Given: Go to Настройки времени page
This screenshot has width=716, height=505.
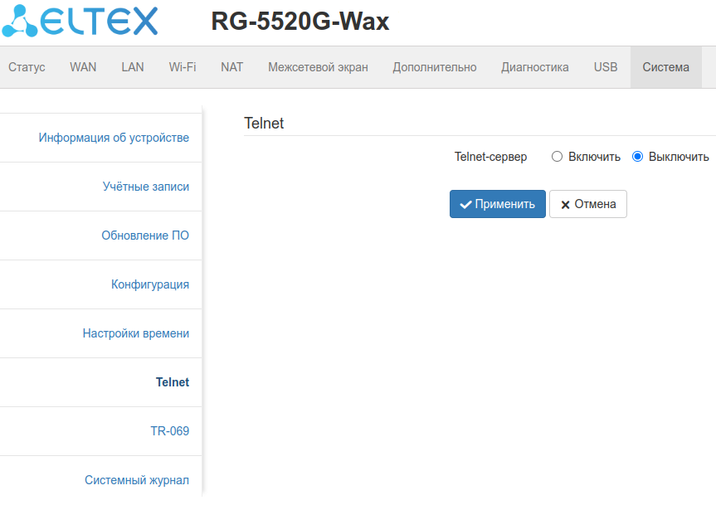Looking at the screenshot, I should pyautogui.click(x=135, y=333).
